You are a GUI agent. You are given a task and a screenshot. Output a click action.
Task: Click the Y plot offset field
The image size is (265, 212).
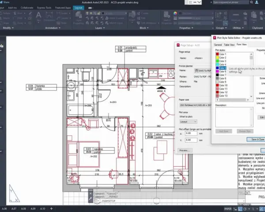191,140
